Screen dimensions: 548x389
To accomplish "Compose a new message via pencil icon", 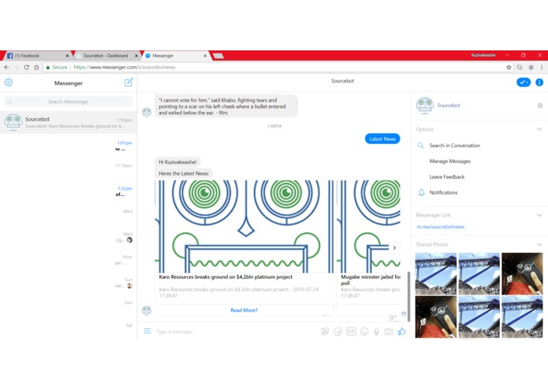I will (x=129, y=83).
